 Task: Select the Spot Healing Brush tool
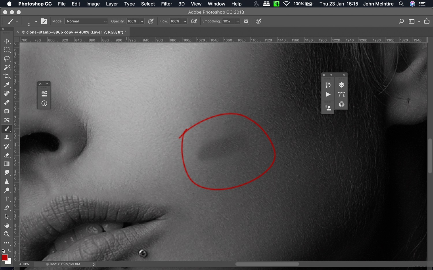tap(7, 93)
